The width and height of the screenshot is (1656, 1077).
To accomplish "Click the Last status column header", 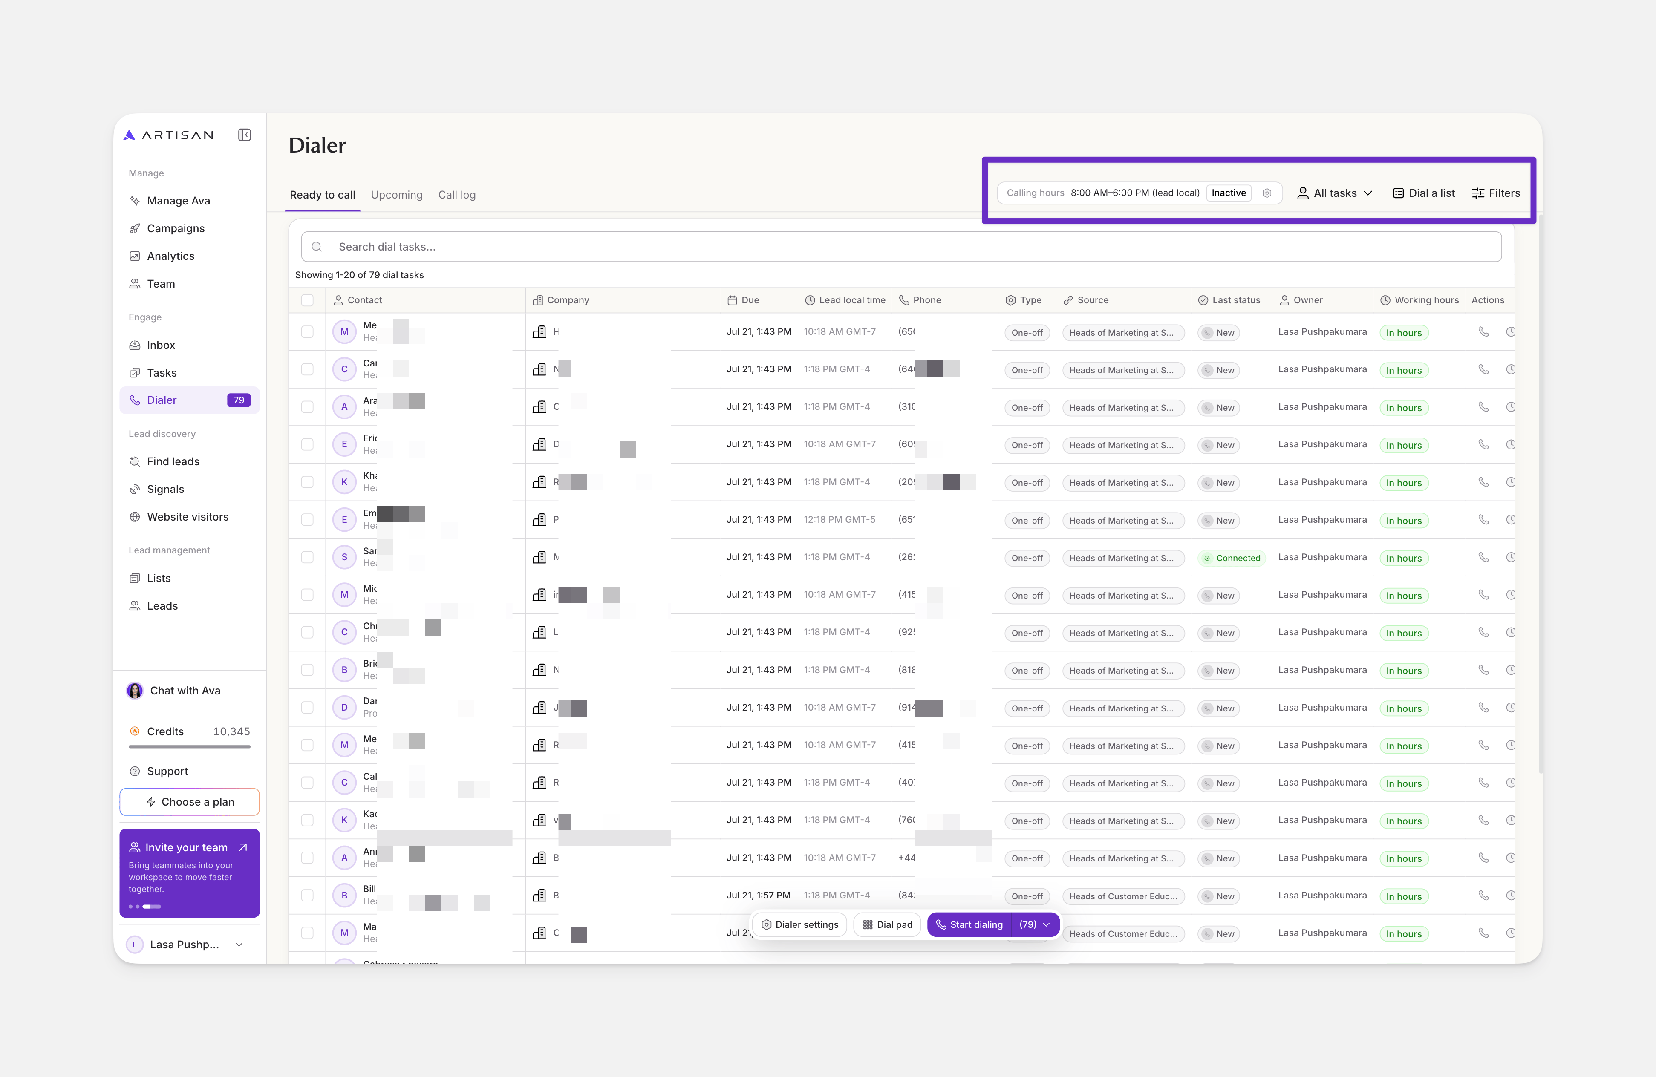I will click(x=1229, y=300).
